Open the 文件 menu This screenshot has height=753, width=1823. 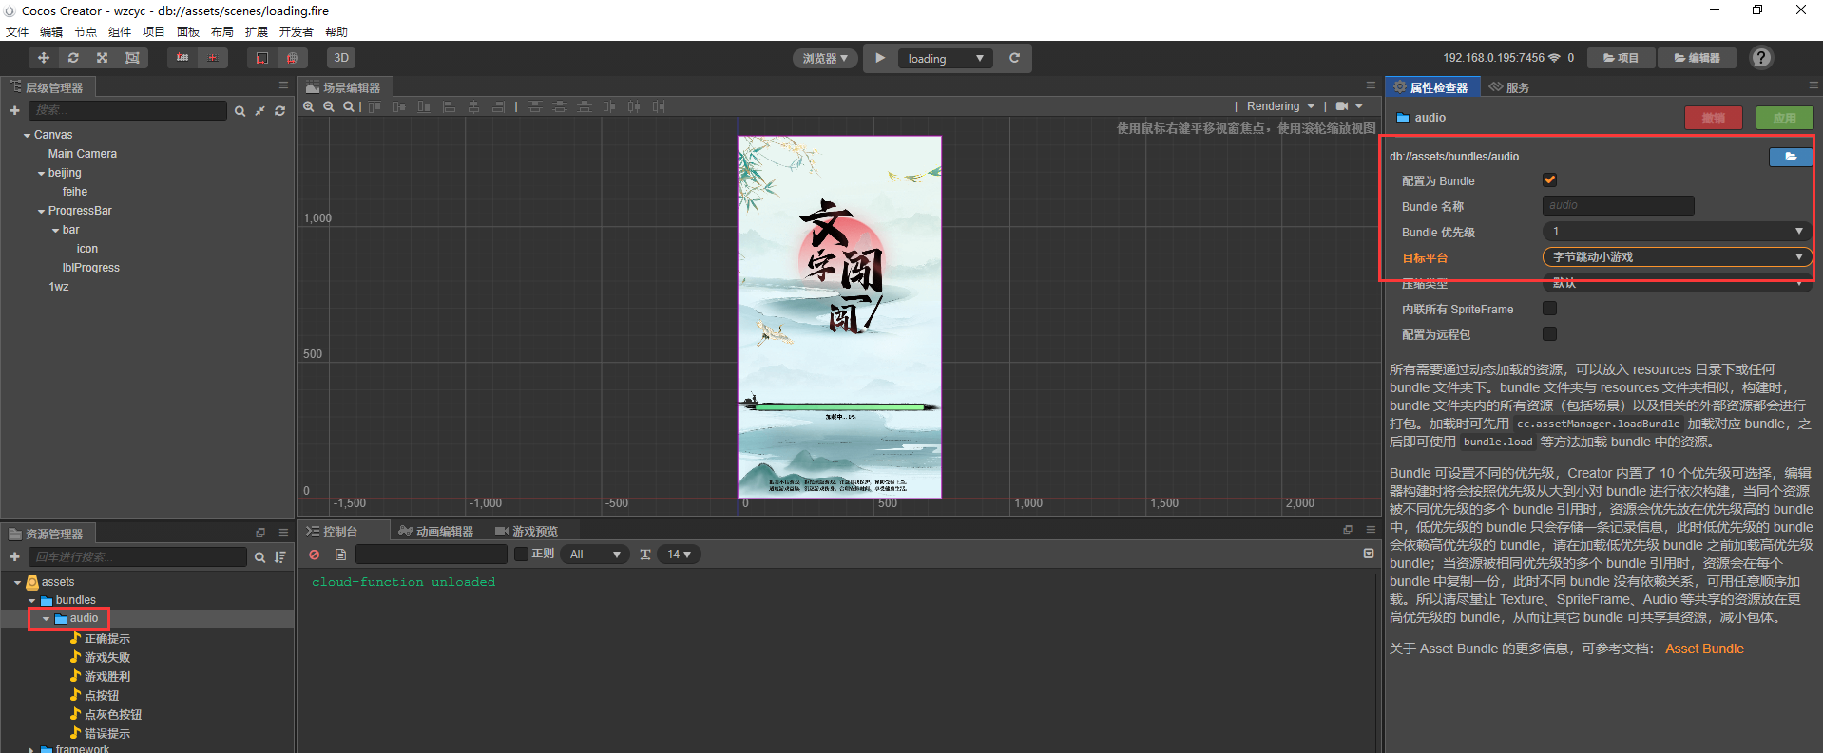coord(17,31)
